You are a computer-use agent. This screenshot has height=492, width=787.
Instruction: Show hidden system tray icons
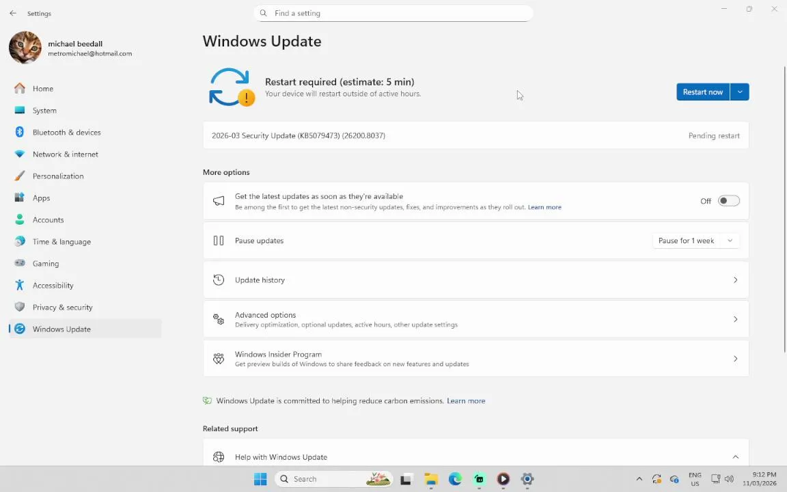[x=639, y=479]
